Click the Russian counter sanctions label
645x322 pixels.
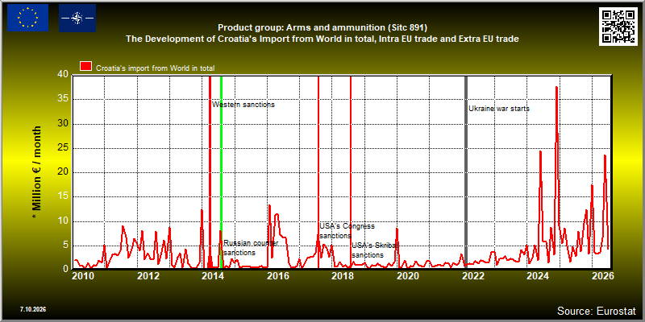point(251,248)
